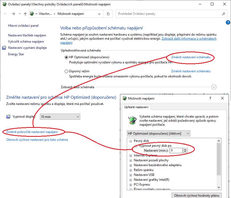Click the power options icon in address bar
Viewport: 231px width, 198px height.
[x=32, y=13]
